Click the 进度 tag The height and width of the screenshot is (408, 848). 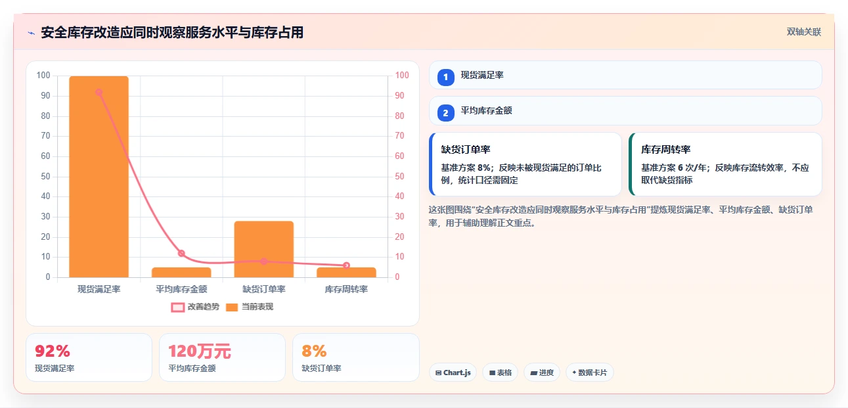(x=542, y=373)
